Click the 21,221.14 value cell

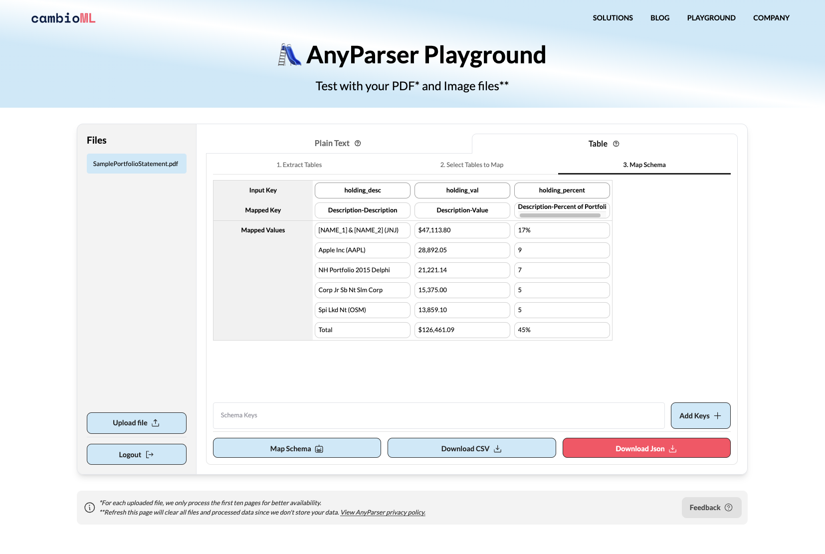click(x=462, y=270)
